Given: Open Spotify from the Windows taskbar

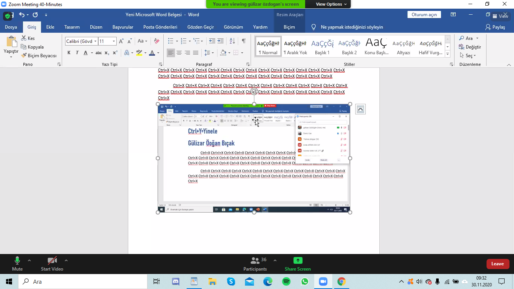Looking at the screenshot, I should (286, 281).
